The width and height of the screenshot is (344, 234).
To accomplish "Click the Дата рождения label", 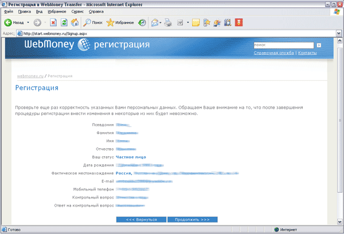I will (99, 165).
